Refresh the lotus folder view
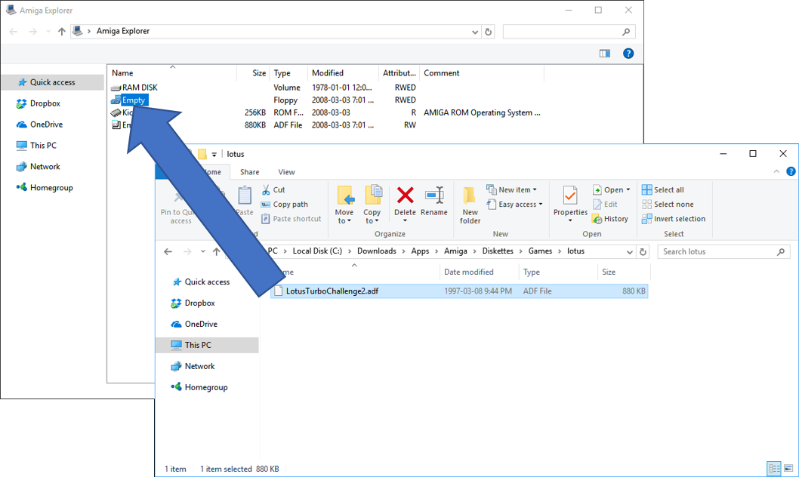Viewport: 799px width, 477px height. (x=643, y=252)
